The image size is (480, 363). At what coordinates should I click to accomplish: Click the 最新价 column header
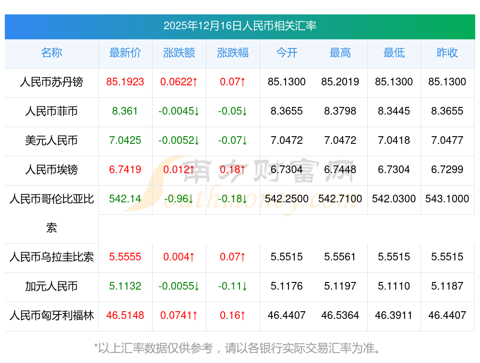[125, 53]
